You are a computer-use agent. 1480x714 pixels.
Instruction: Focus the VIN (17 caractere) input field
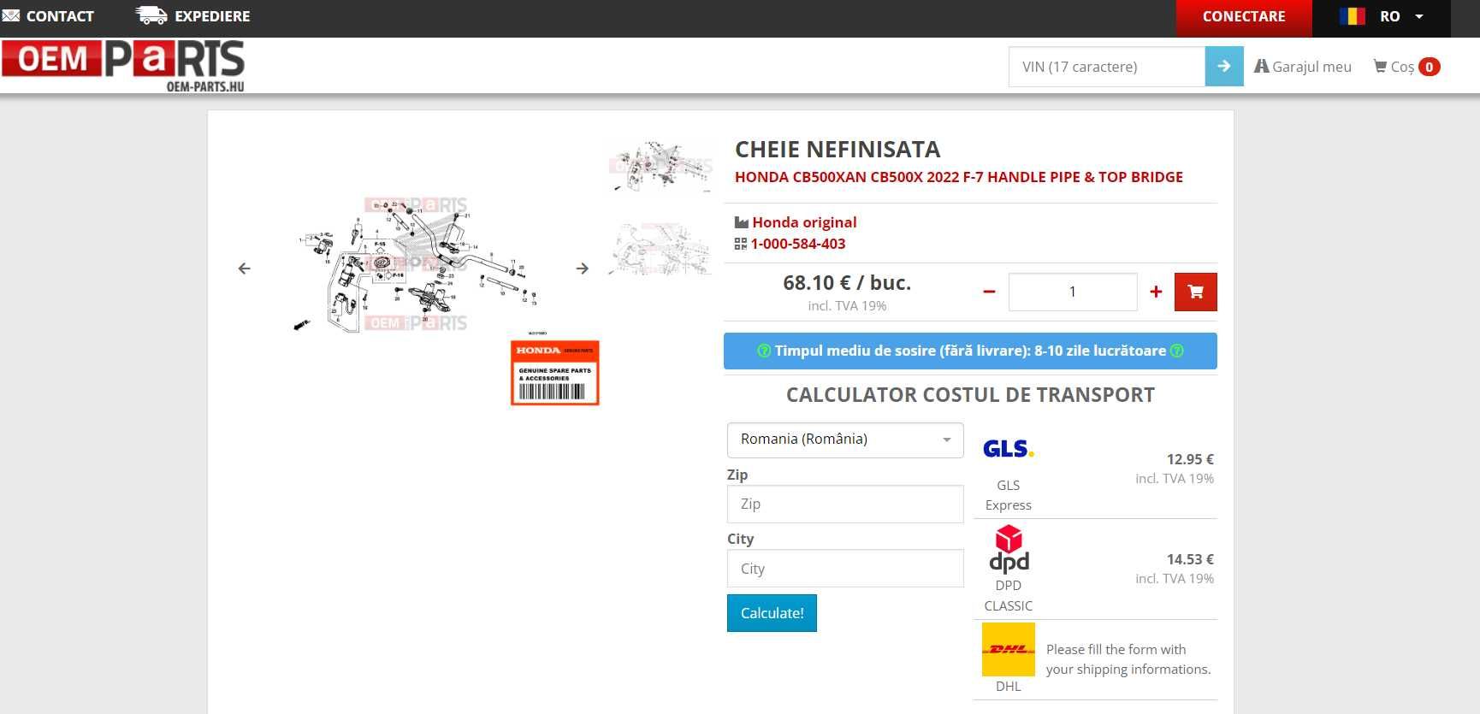tap(1107, 67)
